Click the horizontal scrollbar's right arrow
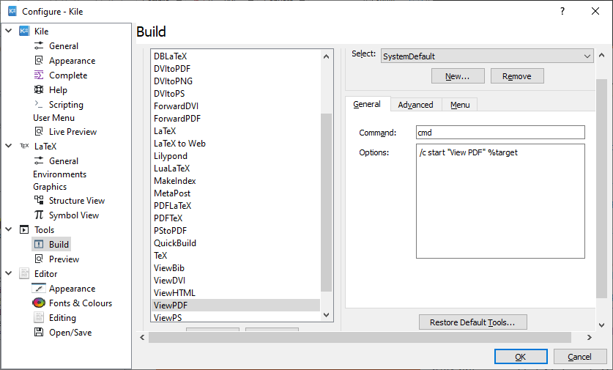 click(589, 337)
